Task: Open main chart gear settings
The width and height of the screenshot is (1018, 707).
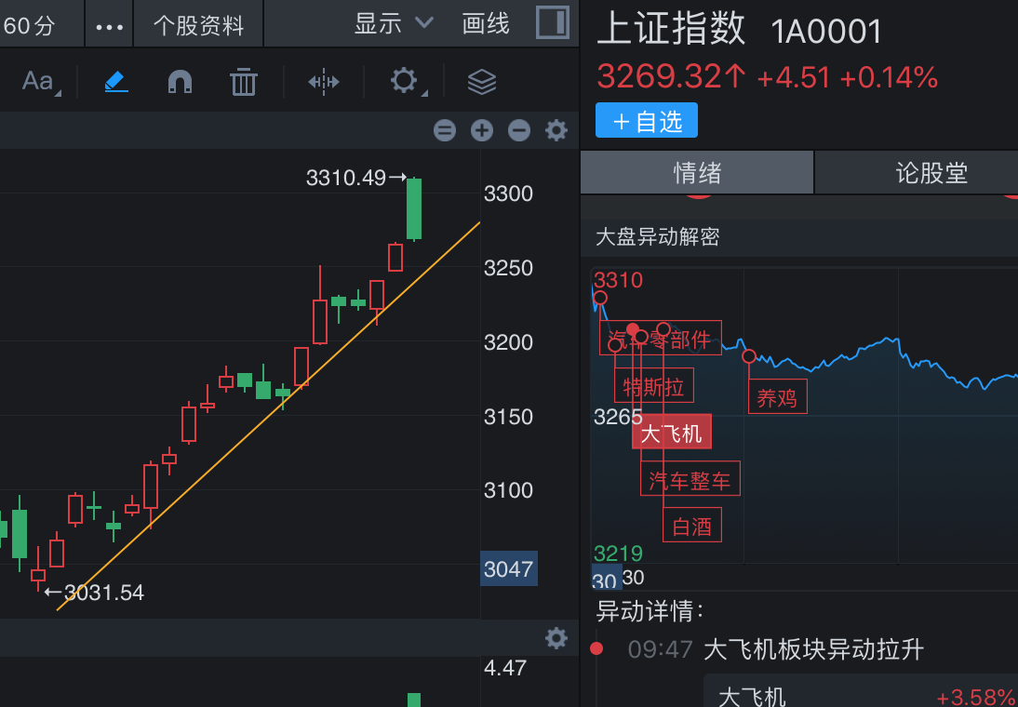Action: (x=556, y=130)
